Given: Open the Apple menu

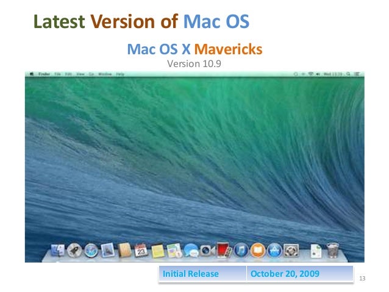Looking at the screenshot, I should pos(32,74).
